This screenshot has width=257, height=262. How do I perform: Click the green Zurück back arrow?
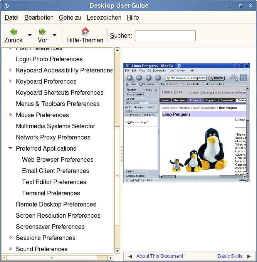pos(13,32)
